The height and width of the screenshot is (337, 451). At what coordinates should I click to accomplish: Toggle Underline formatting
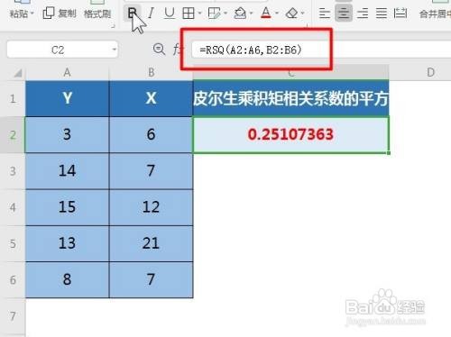(x=170, y=14)
